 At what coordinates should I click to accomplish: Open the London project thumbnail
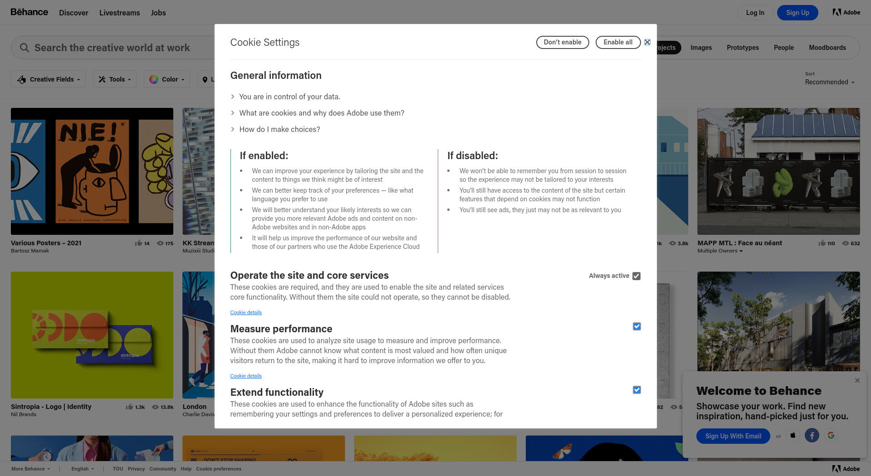(x=198, y=335)
